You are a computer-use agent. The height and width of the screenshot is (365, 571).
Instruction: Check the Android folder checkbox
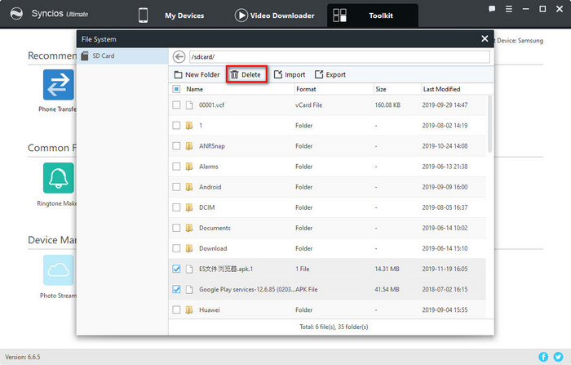pyautogui.click(x=176, y=187)
